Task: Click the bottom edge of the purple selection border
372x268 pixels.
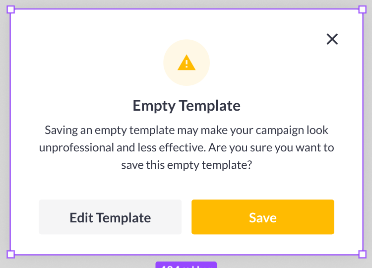Action: pos(99,254)
